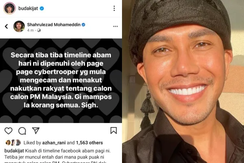
Task: Open the selfie photo on the right
Action: 183,81
